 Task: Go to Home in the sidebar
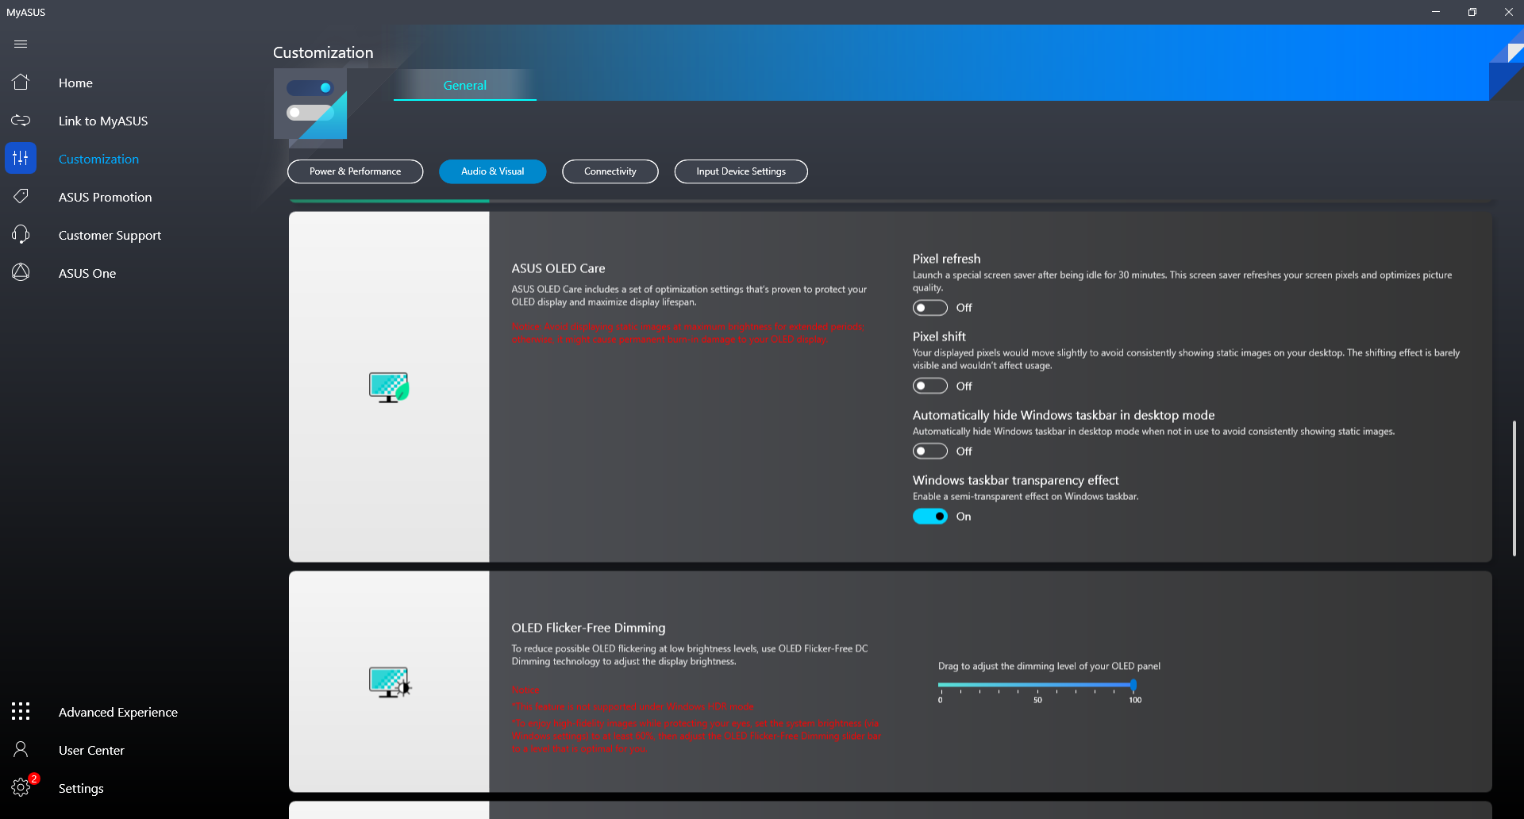click(75, 83)
